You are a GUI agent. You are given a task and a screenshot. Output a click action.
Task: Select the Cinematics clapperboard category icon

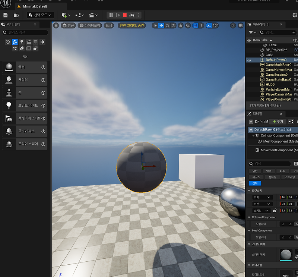(28, 42)
